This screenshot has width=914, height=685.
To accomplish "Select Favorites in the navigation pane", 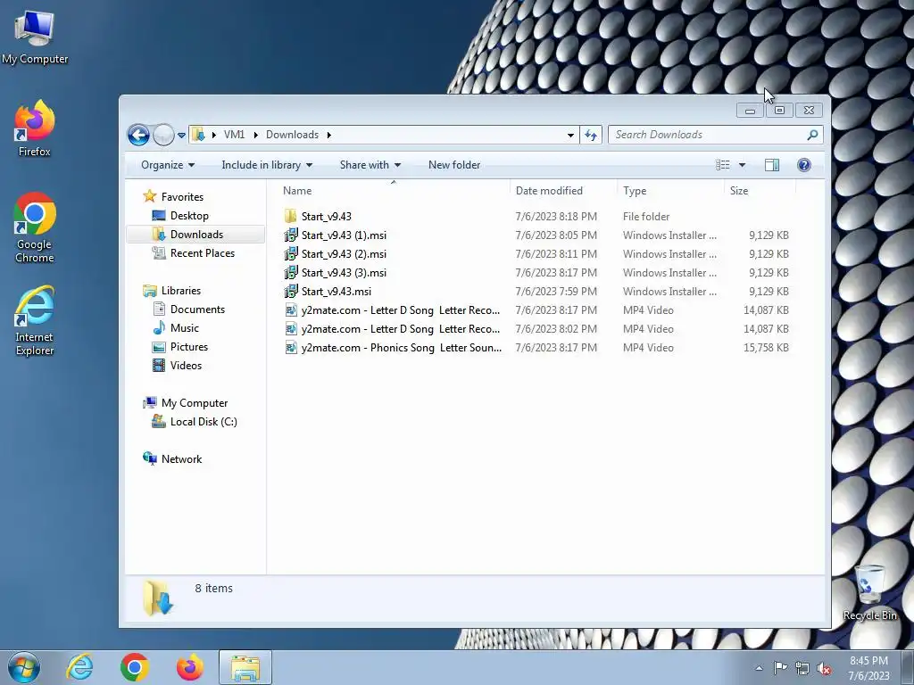I will (x=182, y=197).
